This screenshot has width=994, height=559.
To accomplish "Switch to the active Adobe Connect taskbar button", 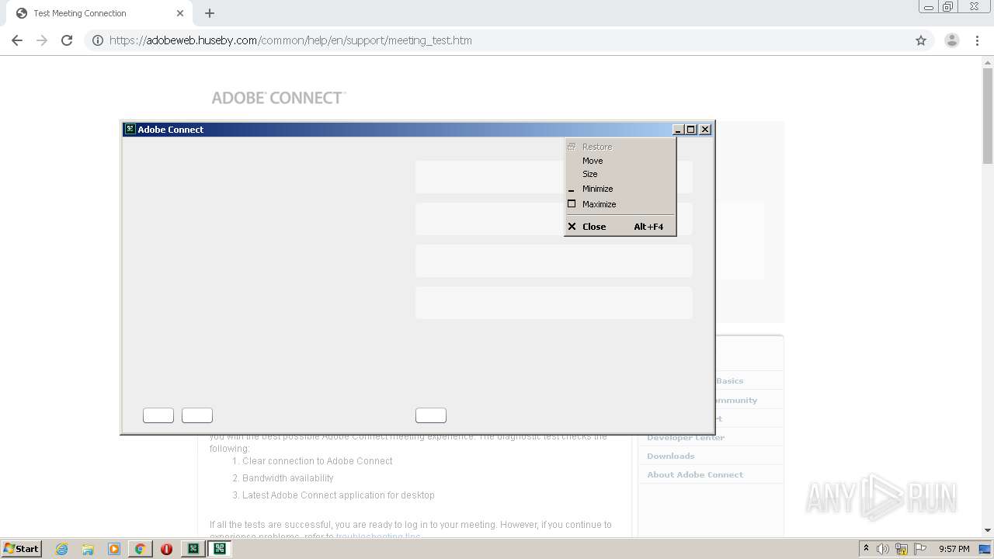I will pos(220,549).
